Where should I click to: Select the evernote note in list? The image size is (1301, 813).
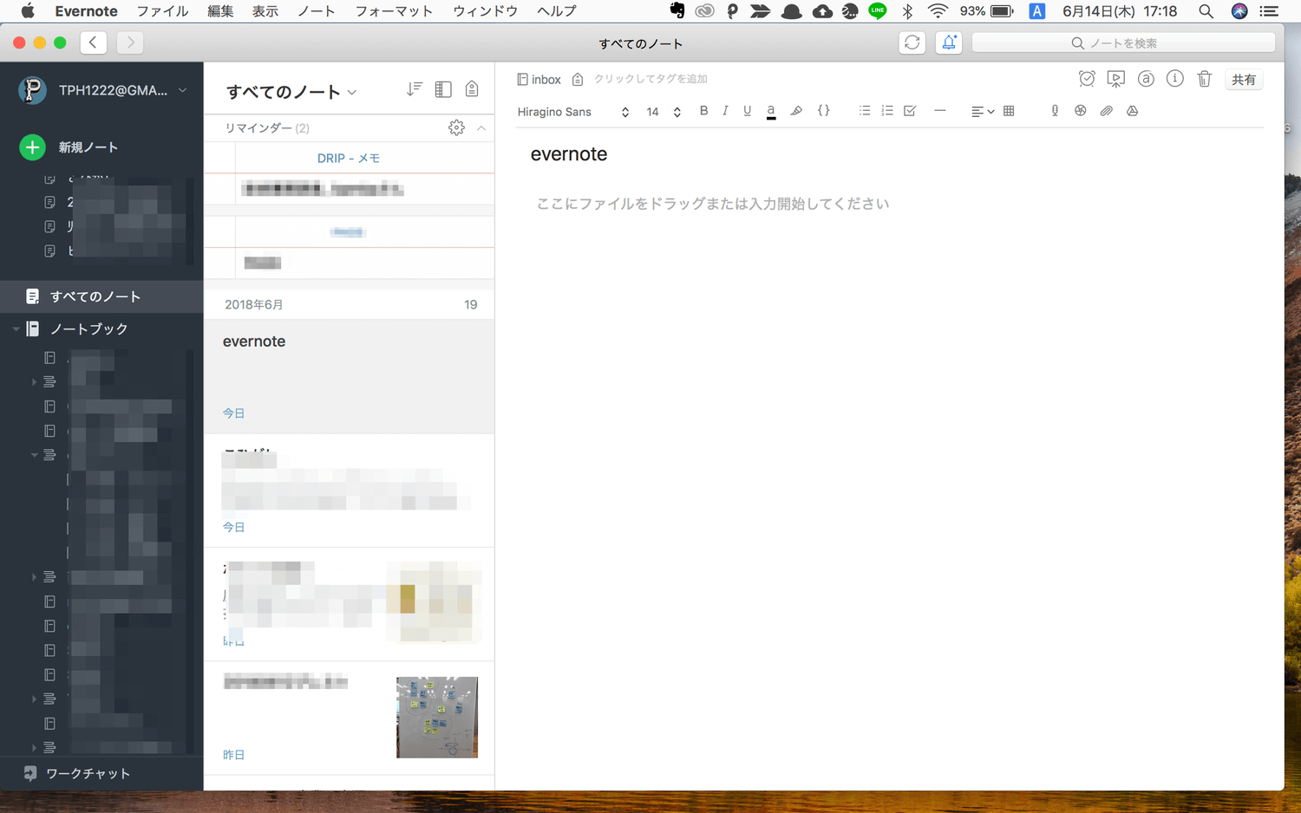pos(349,377)
